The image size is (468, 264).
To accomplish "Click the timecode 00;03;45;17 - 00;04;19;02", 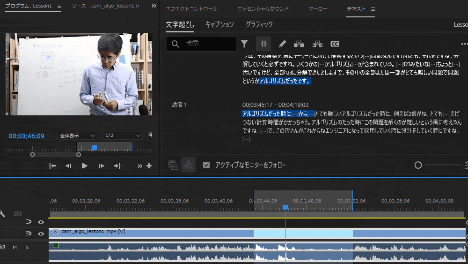I will [x=275, y=105].
